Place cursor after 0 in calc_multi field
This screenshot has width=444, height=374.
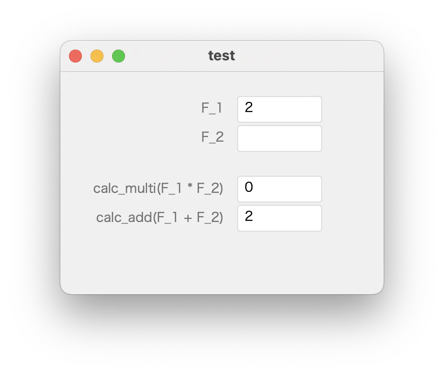click(x=254, y=187)
